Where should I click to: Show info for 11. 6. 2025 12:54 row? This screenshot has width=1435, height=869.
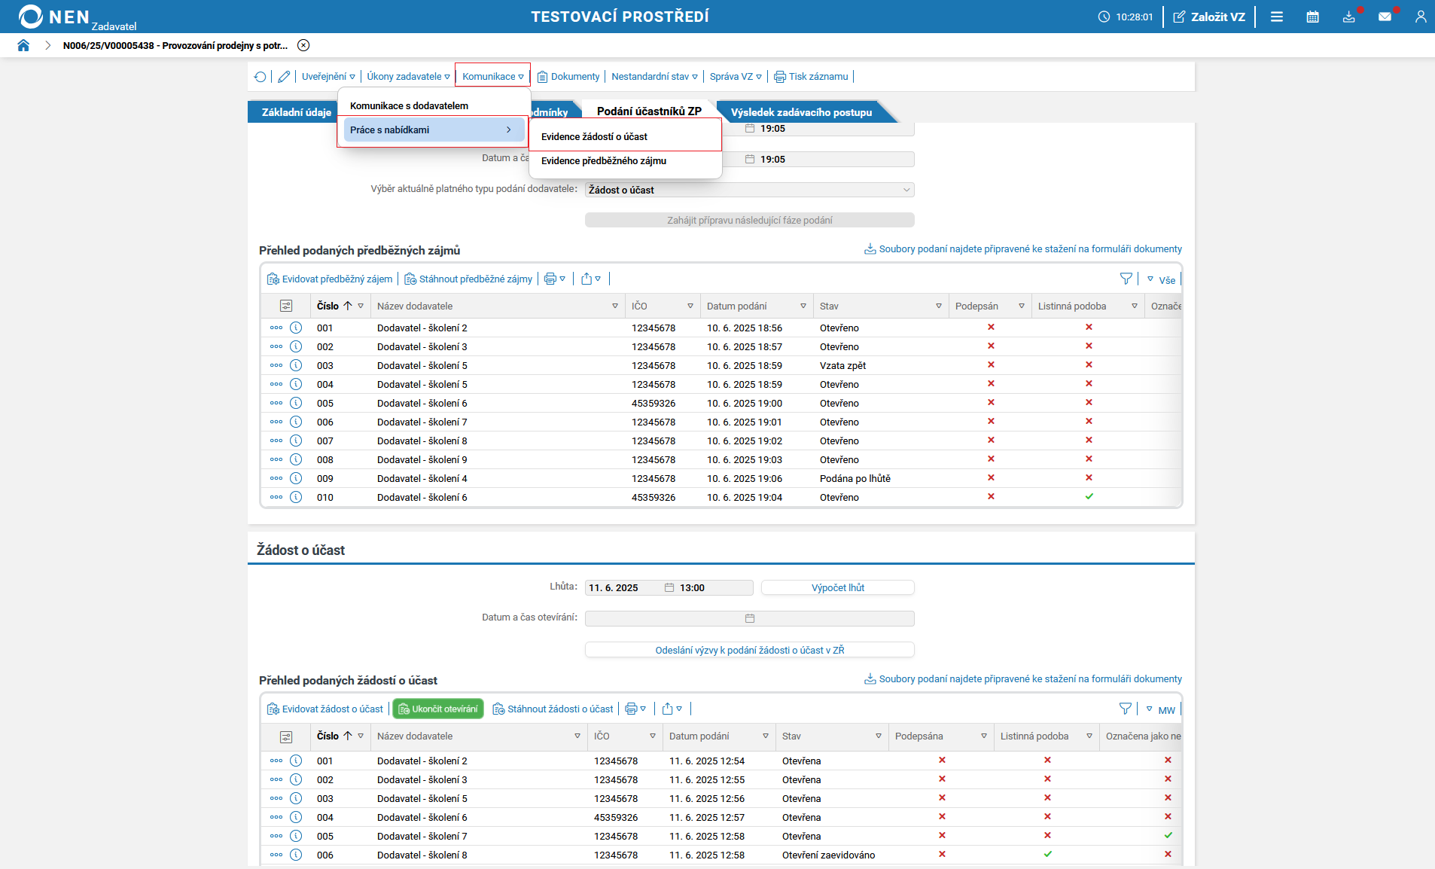click(296, 761)
